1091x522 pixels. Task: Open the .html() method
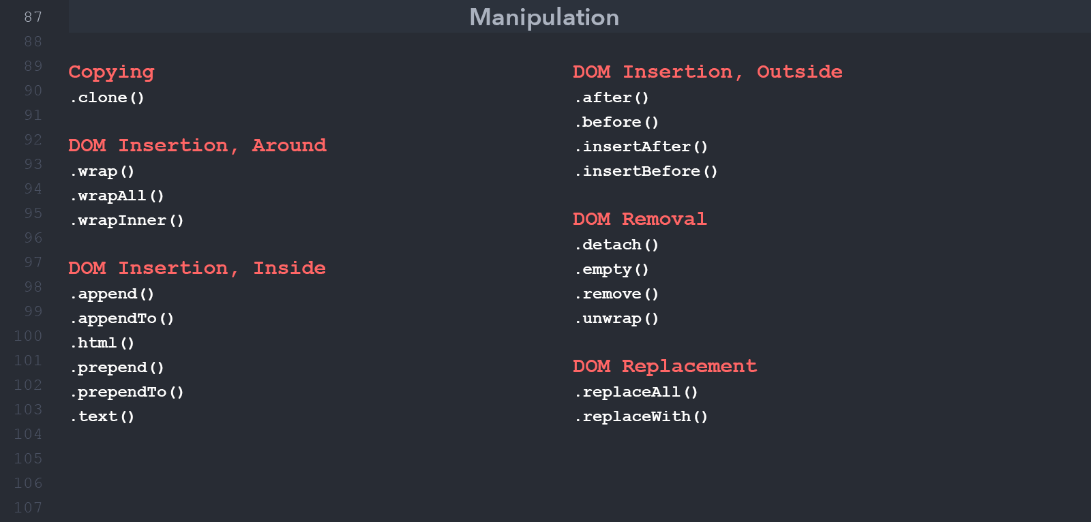[x=102, y=343]
